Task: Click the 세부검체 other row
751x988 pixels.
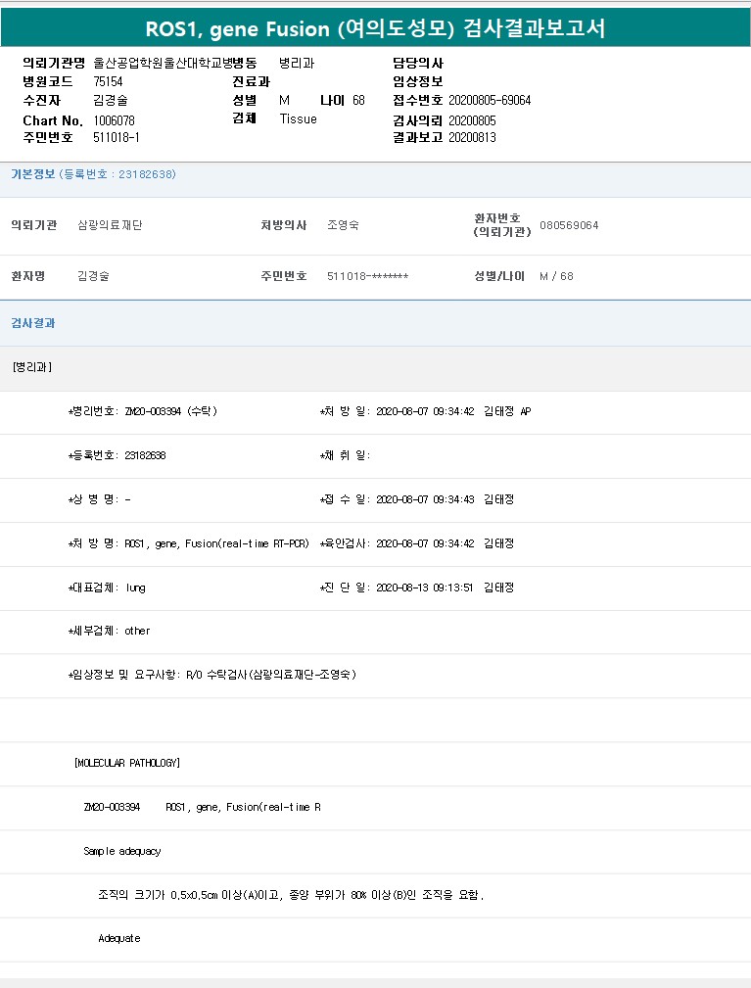Action: tap(108, 632)
